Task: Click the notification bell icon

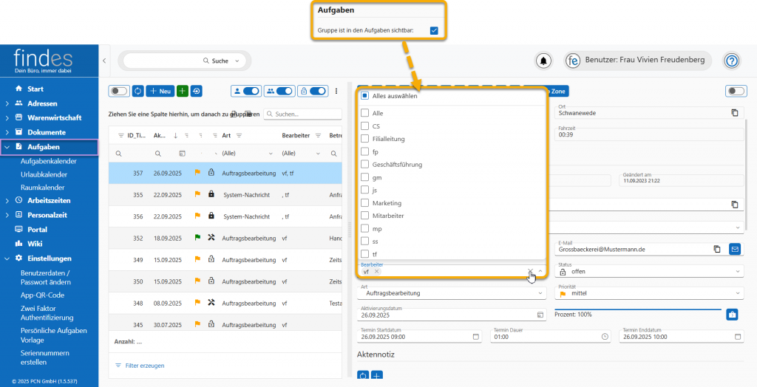Action: 544,61
